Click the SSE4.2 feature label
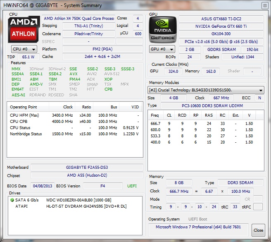Image resolution: width=271 pixels, height=242 pixels. 55,74
